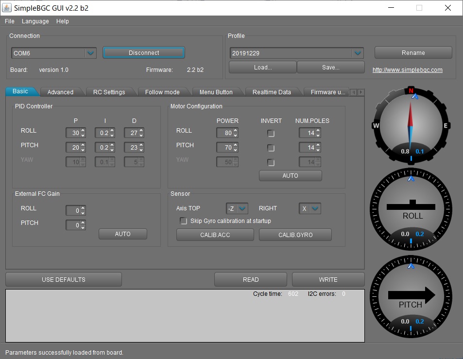
Task: Switch to the RC Settings tab
Action: click(x=109, y=92)
